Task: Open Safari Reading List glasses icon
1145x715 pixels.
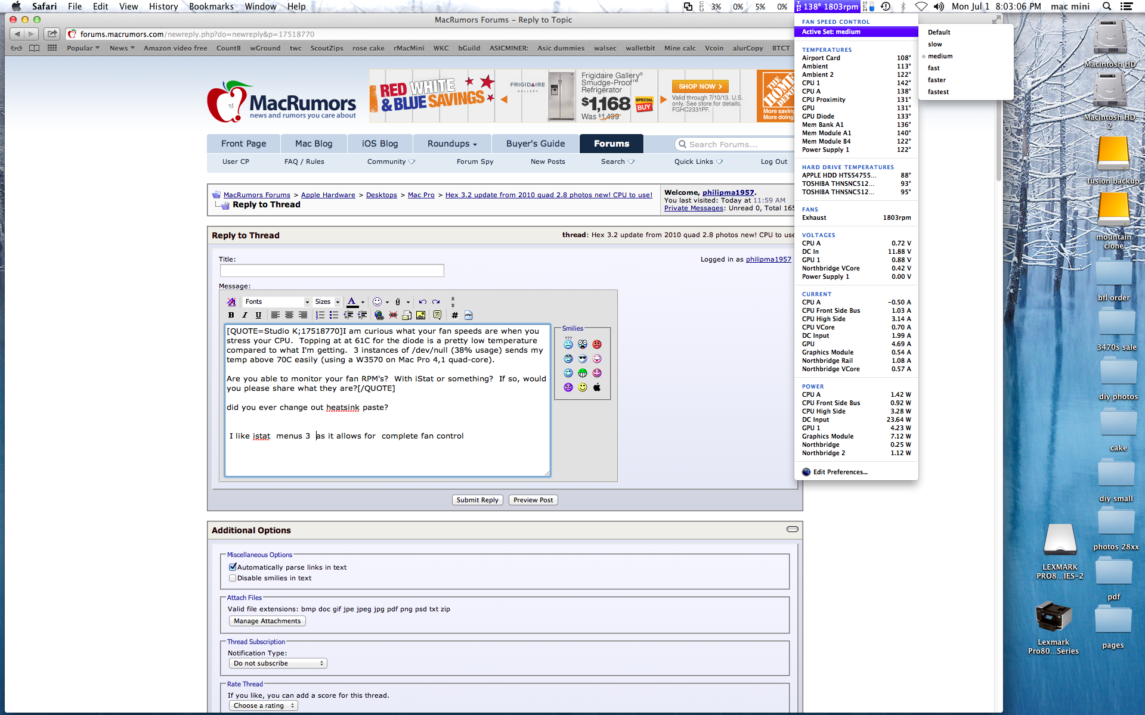Action: 17,48
